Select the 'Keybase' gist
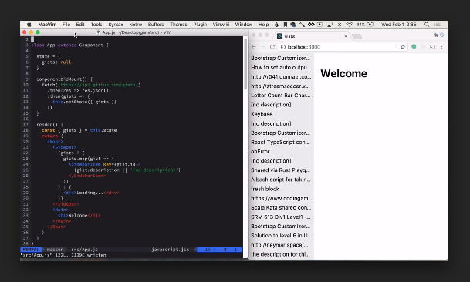This screenshot has height=282, width=470. pyautogui.click(x=281, y=114)
